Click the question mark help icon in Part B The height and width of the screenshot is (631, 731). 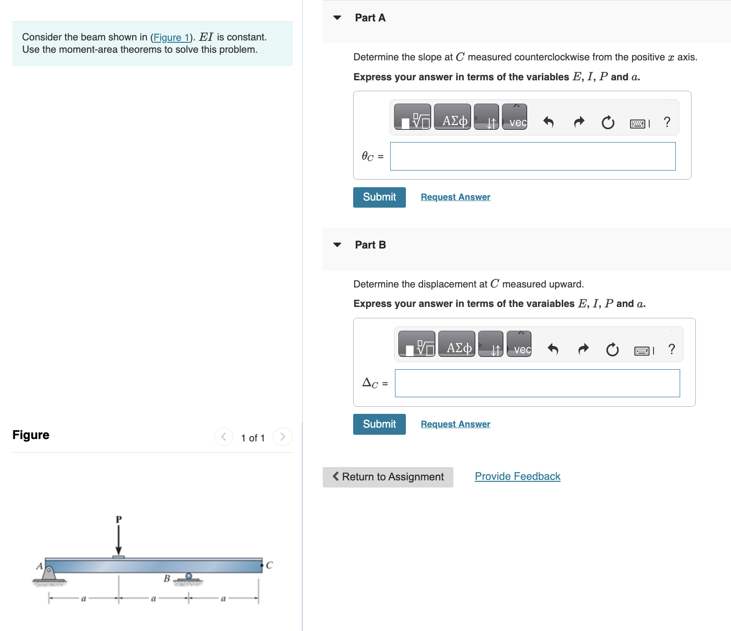[x=671, y=349]
